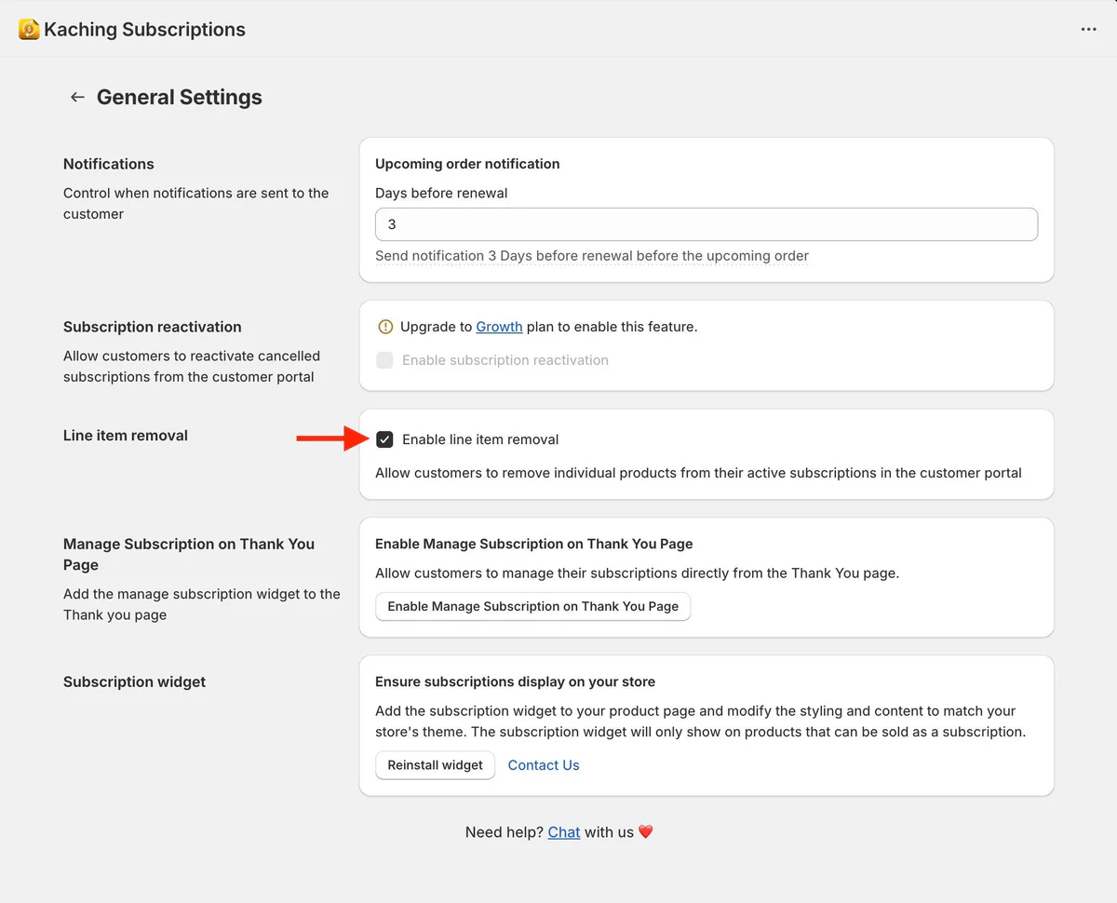Focus the Days before renewal input field
Image resolution: width=1117 pixels, height=903 pixels.
(707, 224)
